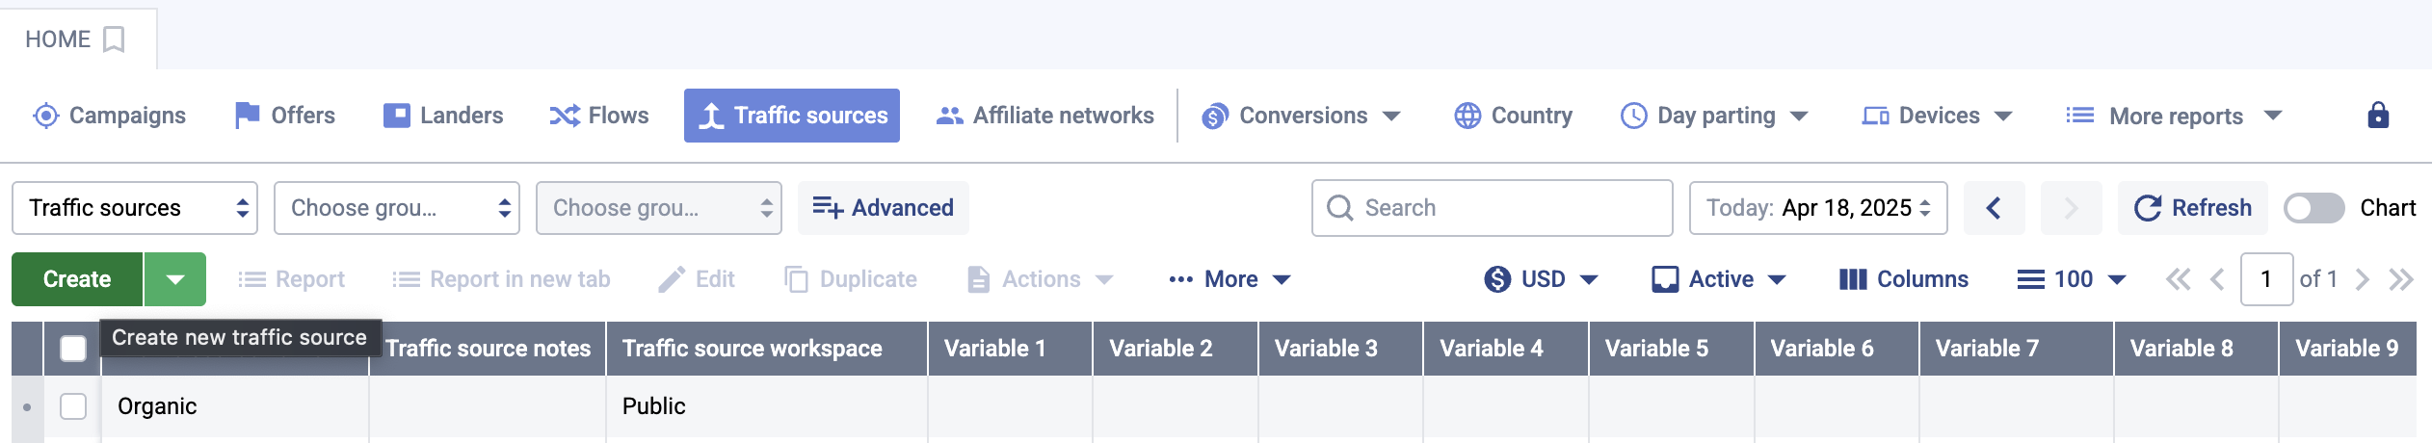The height and width of the screenshot is (443, 2432).
Task: Open the USD currency dropdown
Action: click(x=1542, y=279)
